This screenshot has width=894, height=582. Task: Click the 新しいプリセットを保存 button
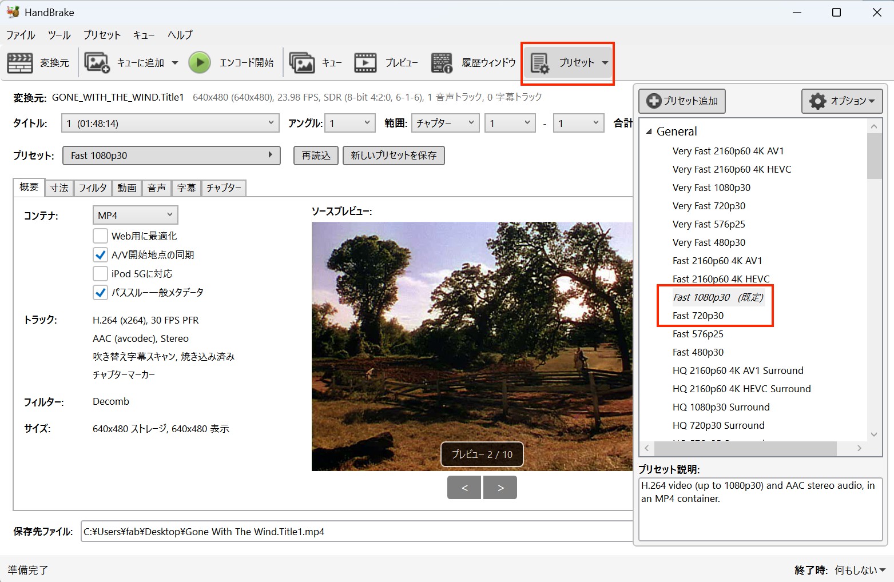coord(394,156)
